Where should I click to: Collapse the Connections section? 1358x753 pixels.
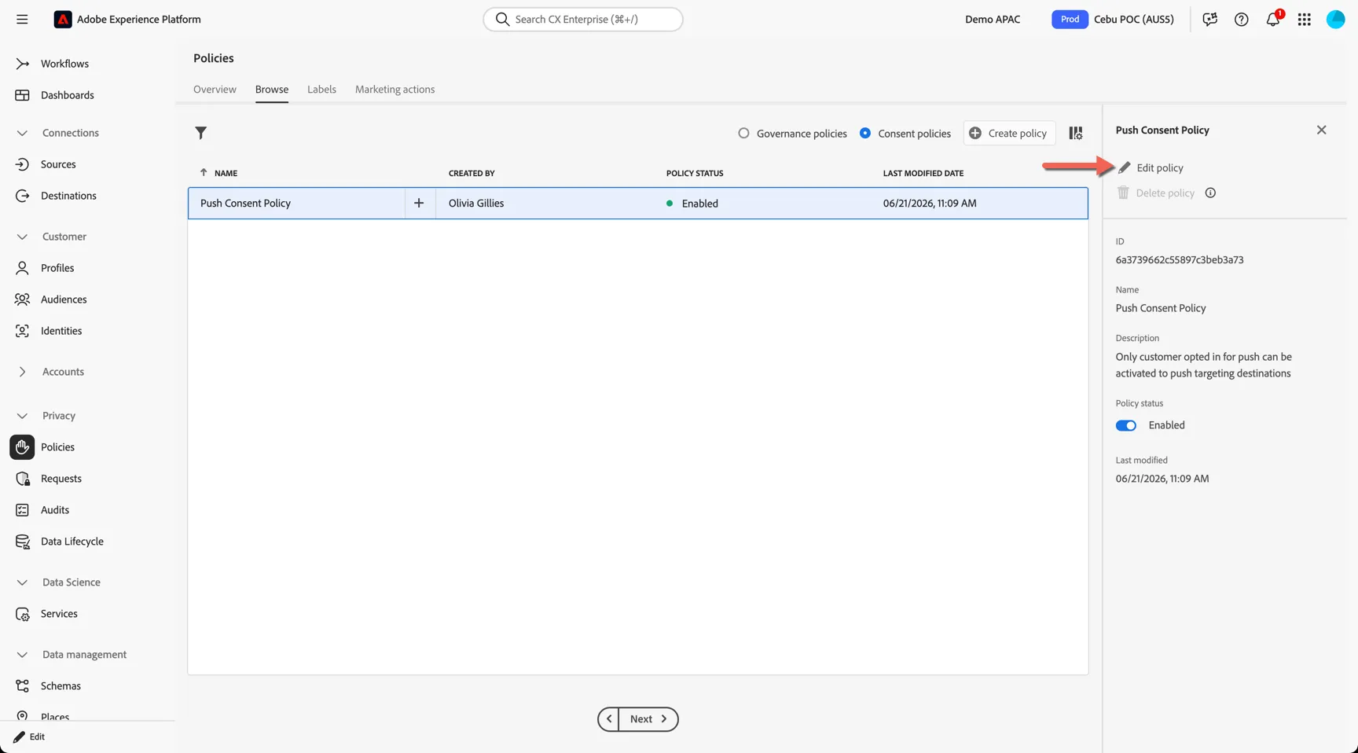tap(22, 133)
